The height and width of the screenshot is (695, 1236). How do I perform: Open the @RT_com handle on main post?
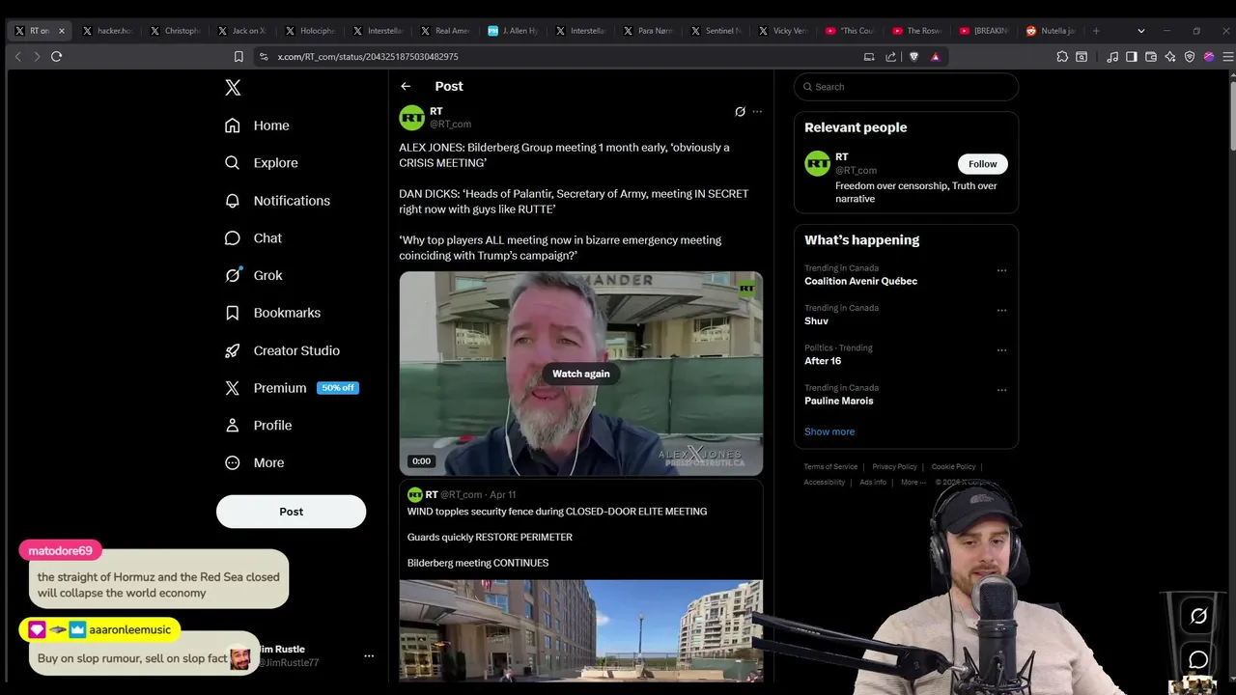451,125
